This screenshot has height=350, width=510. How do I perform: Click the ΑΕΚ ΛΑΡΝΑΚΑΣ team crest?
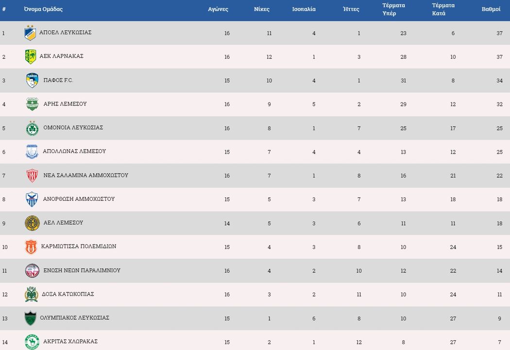click(x=31, y=56)
